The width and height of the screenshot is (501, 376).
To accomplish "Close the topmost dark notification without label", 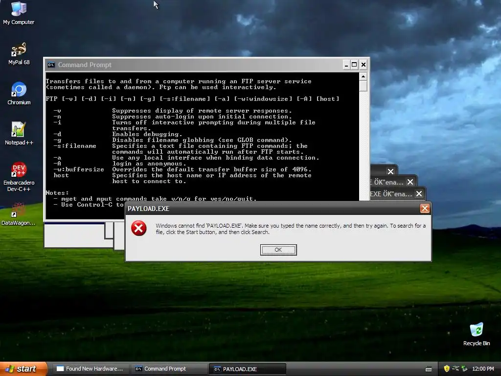I will [390, 172].
